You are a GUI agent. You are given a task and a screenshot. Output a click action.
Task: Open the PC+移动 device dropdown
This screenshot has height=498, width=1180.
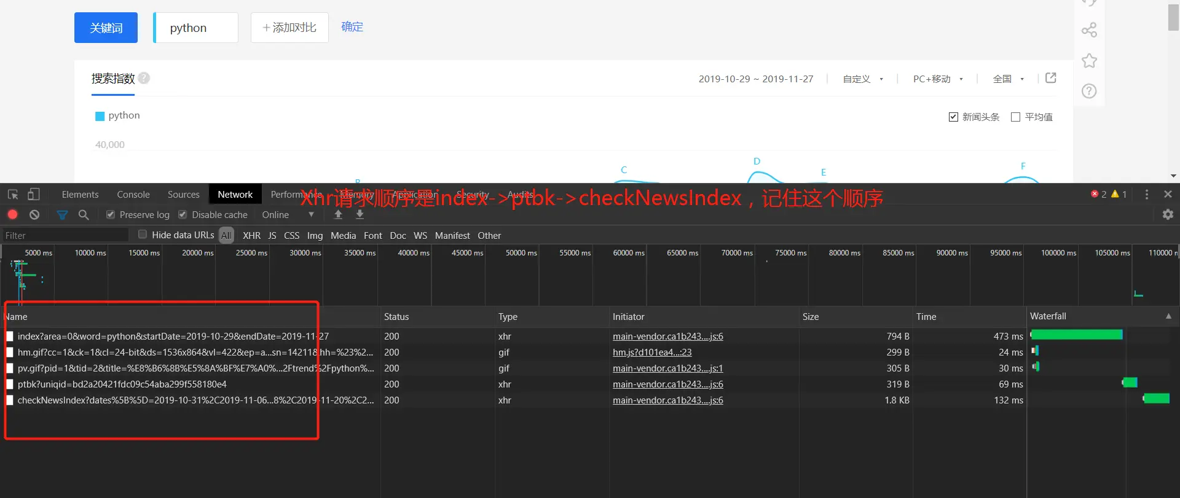click(x=938, y=79)
